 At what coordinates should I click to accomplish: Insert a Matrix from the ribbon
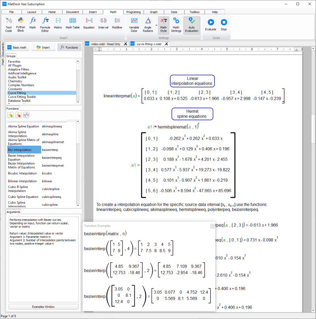(x=58, y=23)
